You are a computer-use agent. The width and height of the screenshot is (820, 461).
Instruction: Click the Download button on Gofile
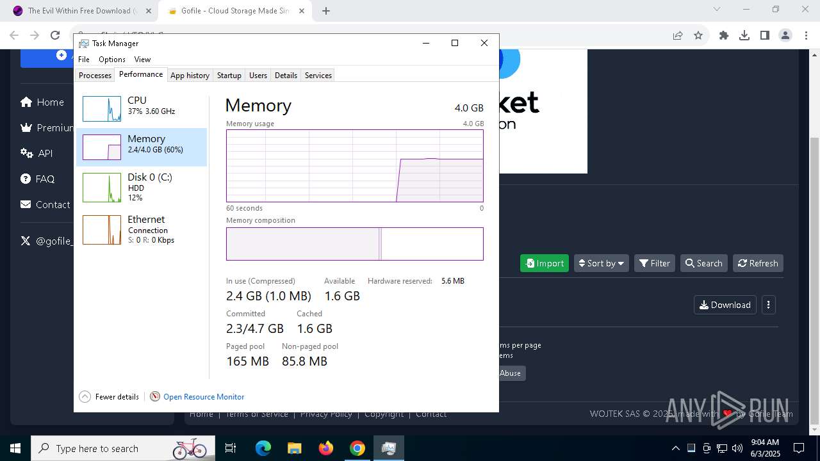coord(725,305)
